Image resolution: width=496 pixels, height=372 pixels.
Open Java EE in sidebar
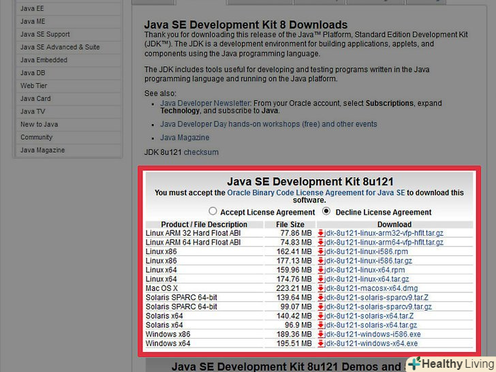[68, 9]
